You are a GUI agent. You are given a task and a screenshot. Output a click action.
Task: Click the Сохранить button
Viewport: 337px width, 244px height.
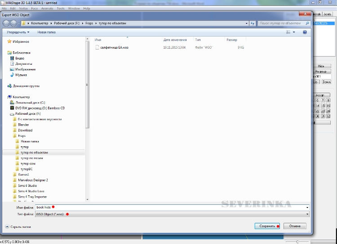(x=266, y=226)
